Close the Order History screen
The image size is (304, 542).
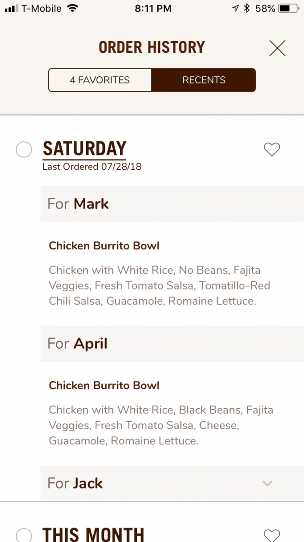(277, 48)
